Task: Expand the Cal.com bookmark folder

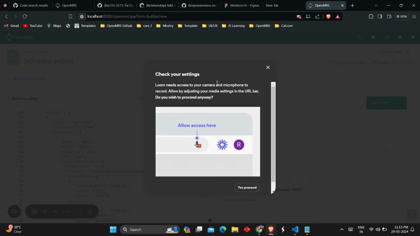Action: click(x=284, y=26)
